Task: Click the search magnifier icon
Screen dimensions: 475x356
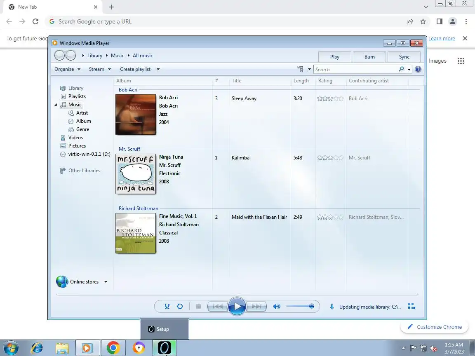Action: tap(401, 69)
